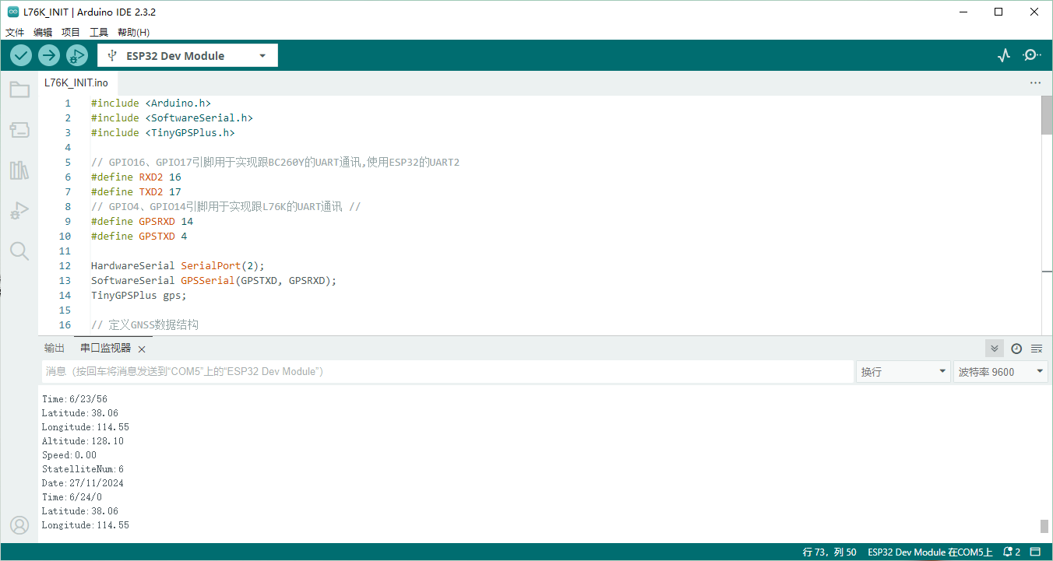Select the L76K_INIT.ino editor tab
1053x561 pixels.
point(76,82)
